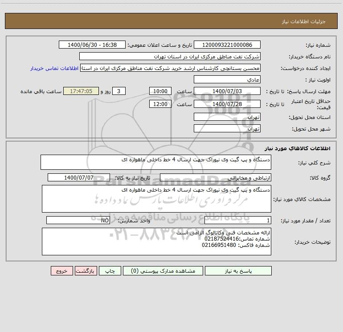Click the تاریخ نیاز به کالا label
This screenshot has width=343, height=332.
tap(133, 178)
